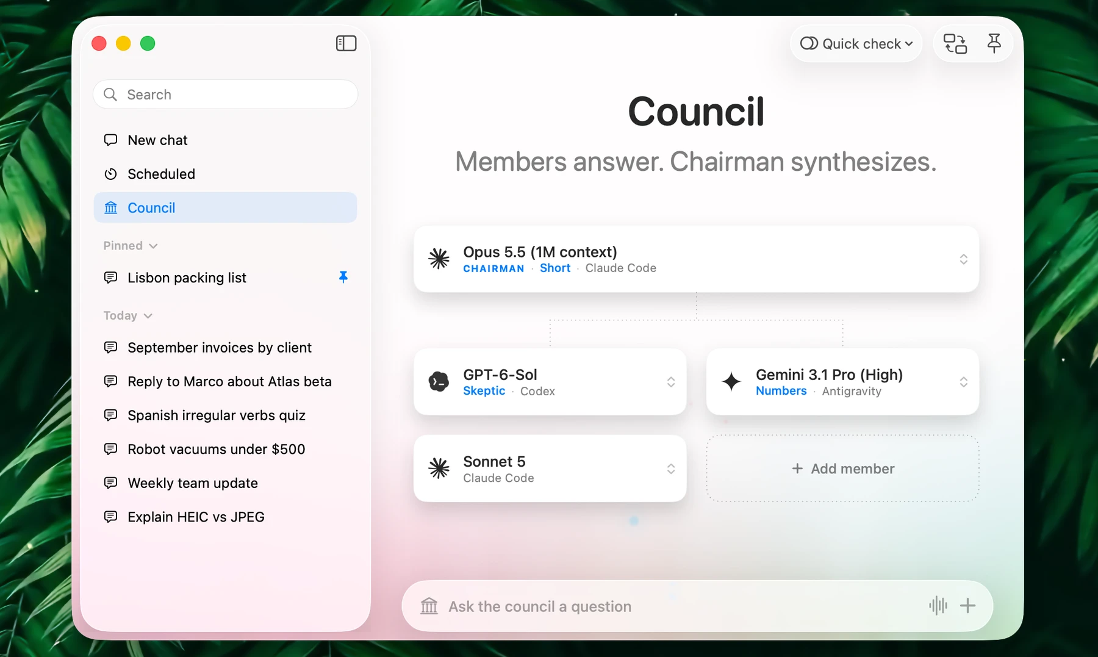Click the chat icon for Explain HEIC vs JPEG
Screen dimensions: 1098x657
point(110,517)
